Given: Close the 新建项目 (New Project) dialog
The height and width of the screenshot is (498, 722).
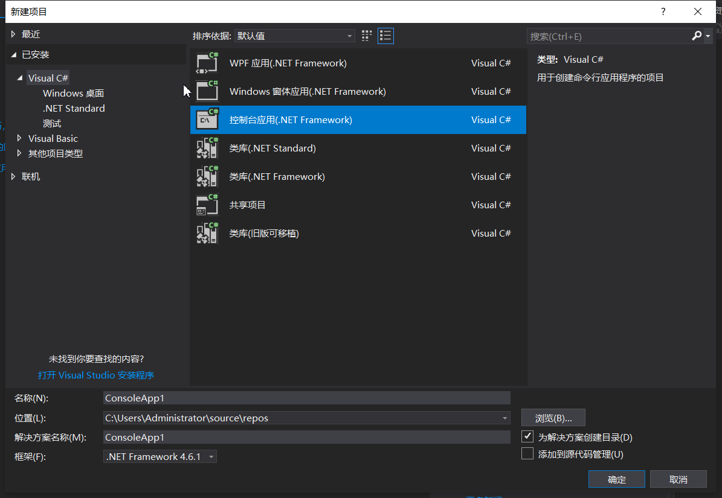Looking at the screenshot, I should click(698, 11).
